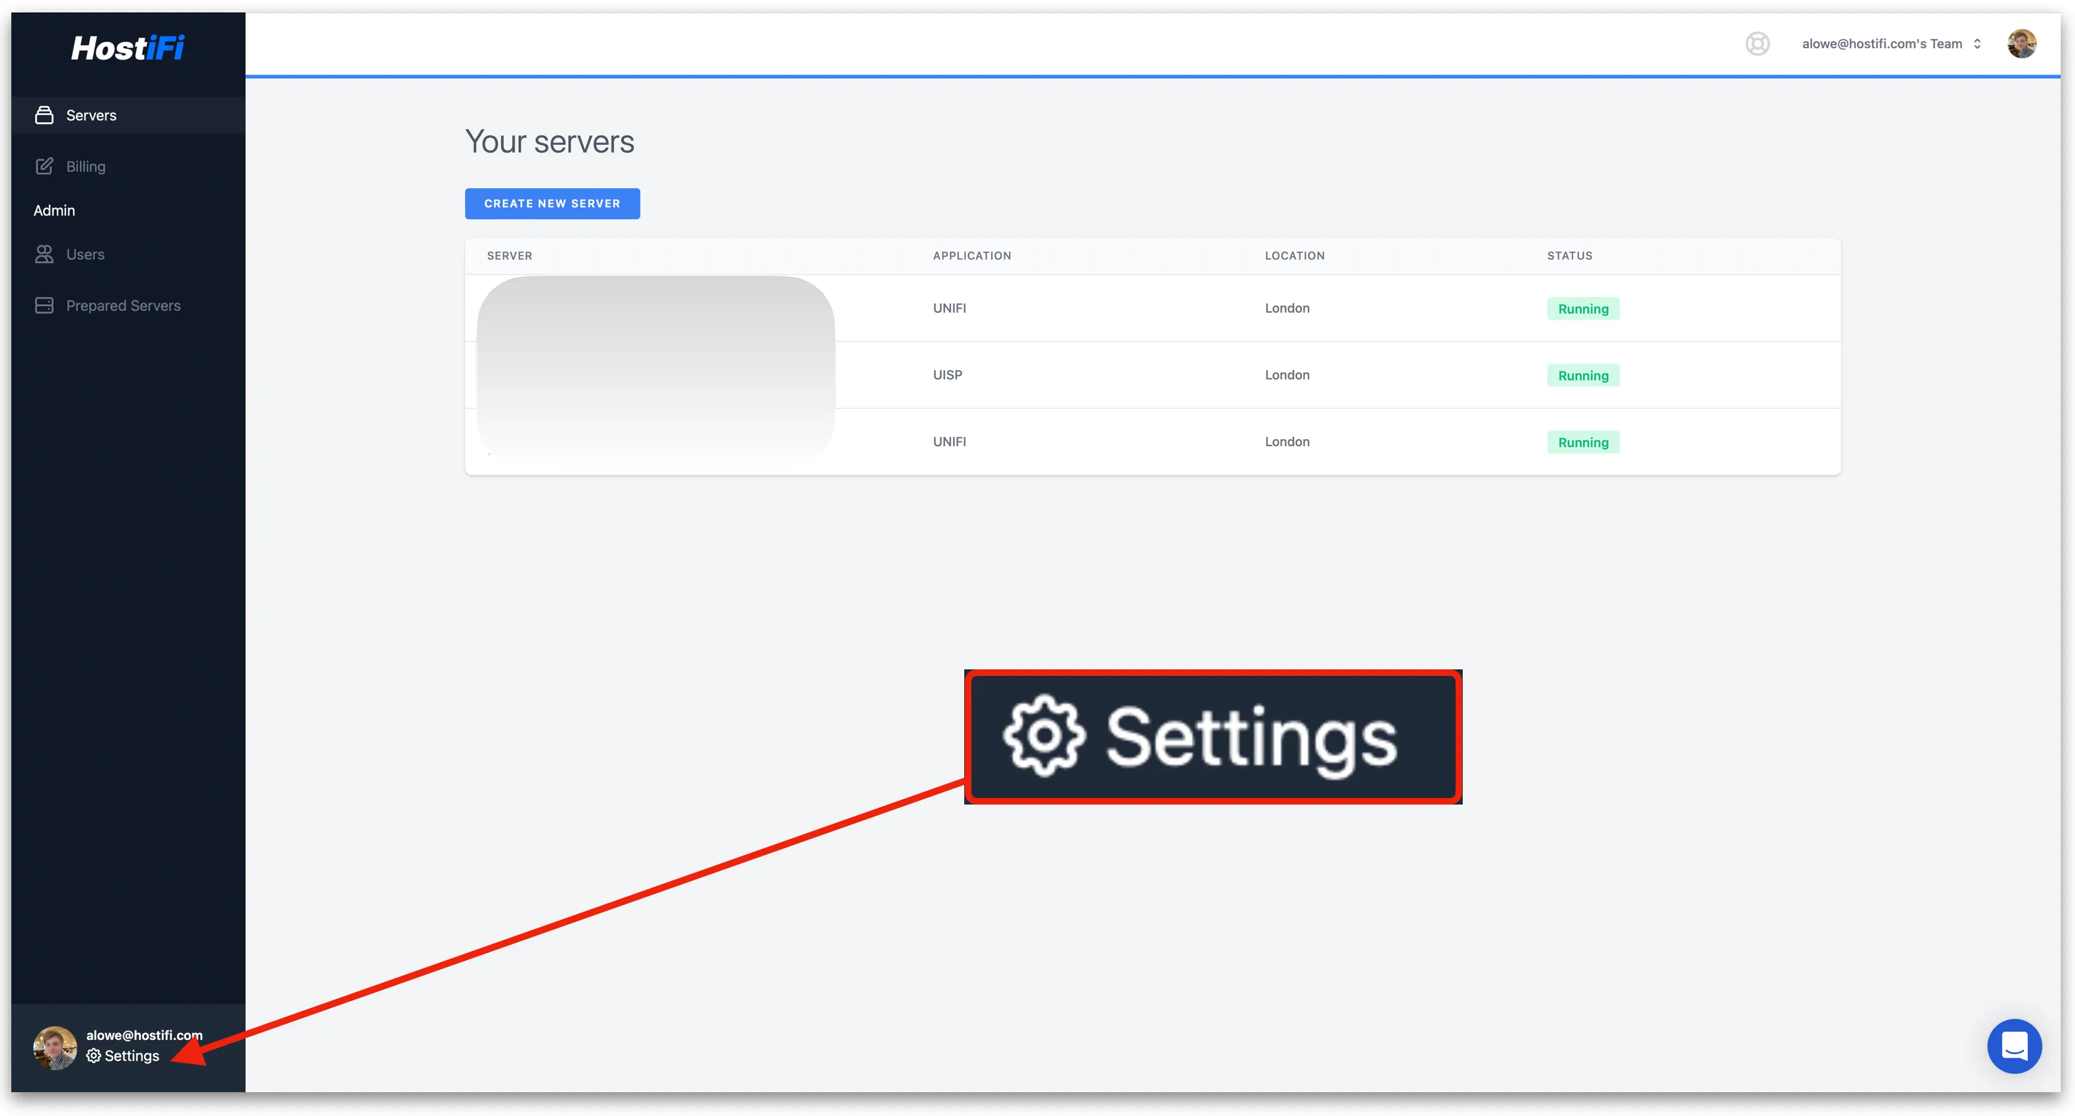Open the Settings link in sidebar
2075x1116 pixels.
[132, 1056]
